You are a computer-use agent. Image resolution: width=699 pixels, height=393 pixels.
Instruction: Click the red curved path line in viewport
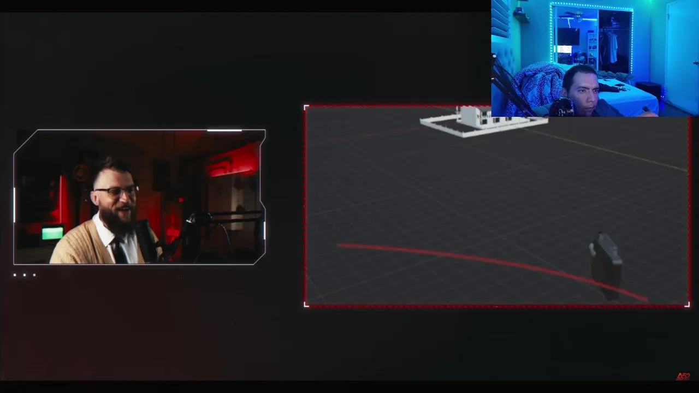tap(491, 271)
